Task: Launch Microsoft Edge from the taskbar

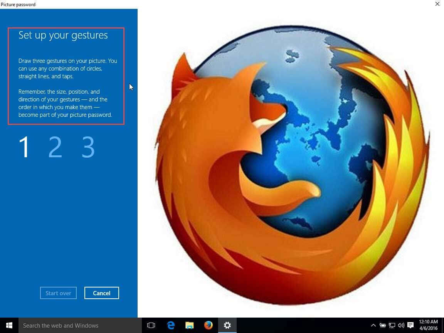Action: [x=171, y=325]
